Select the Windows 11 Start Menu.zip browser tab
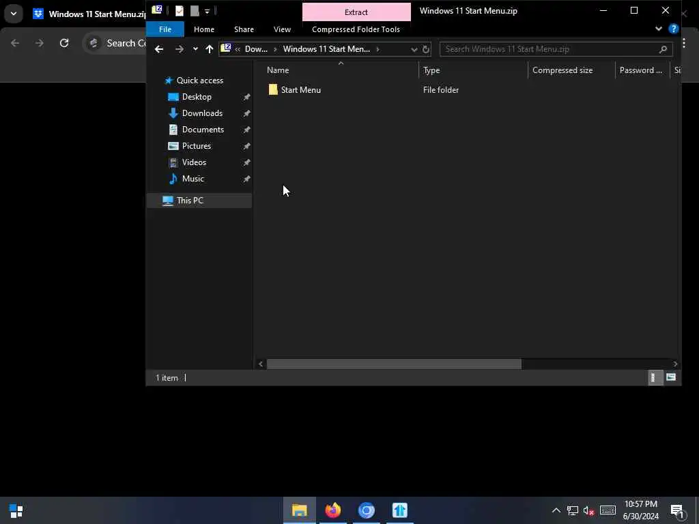Screen dimensions: 699x524 coord(89,14)
